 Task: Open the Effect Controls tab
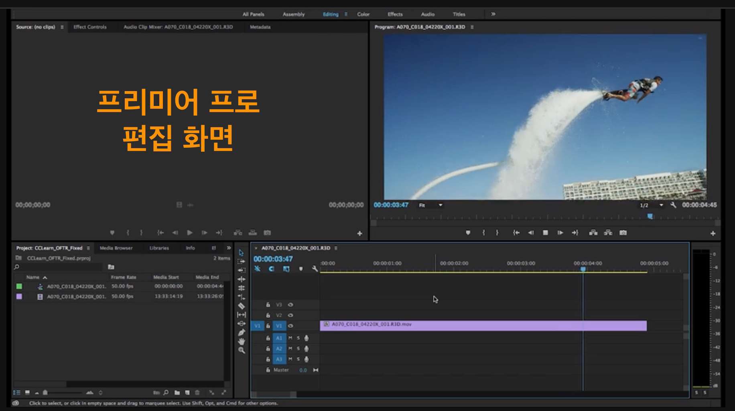click(x=90, y=27)
